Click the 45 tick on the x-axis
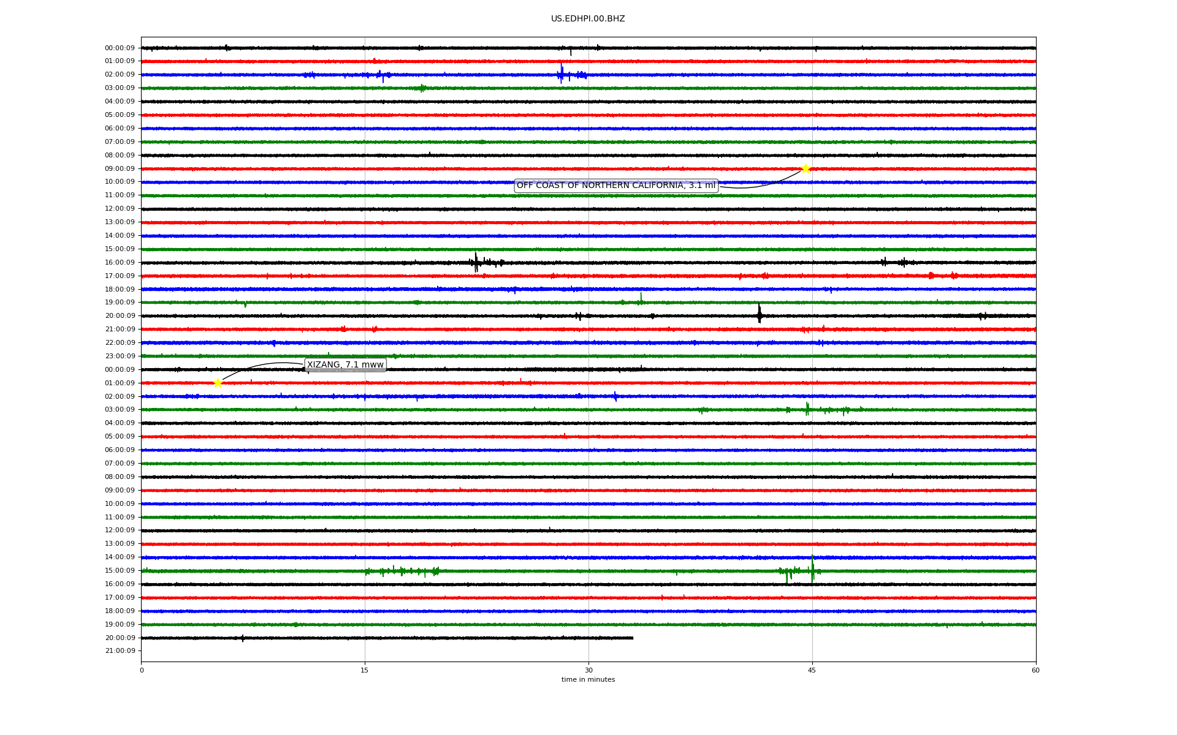Image resolution: width=1177 pixels, height=735 pixels. (812, 670)
